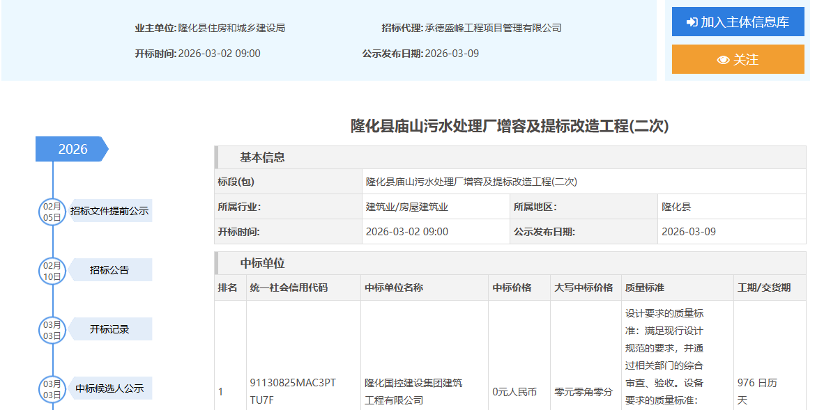Image resolution: width=824 pixels, height=410 pixels.
Task: Click the 02月05日 timeline date circle
Action: pyautogui.click(x=52, y=212)
